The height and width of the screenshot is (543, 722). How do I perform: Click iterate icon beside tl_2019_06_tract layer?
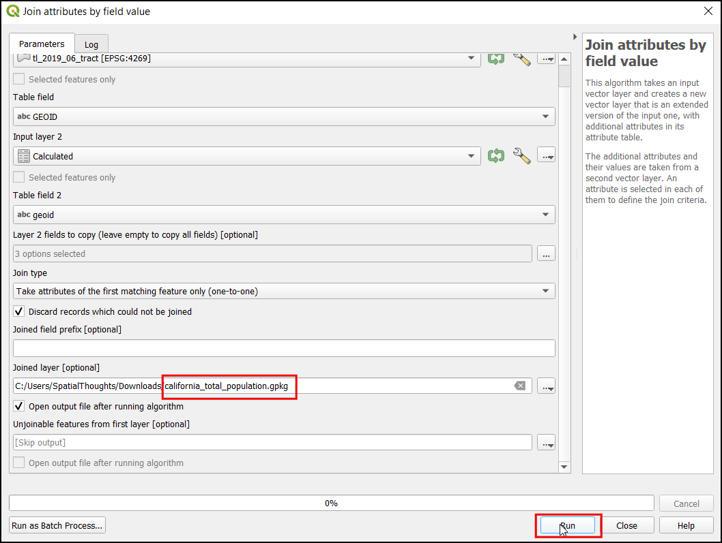(496, 59)
